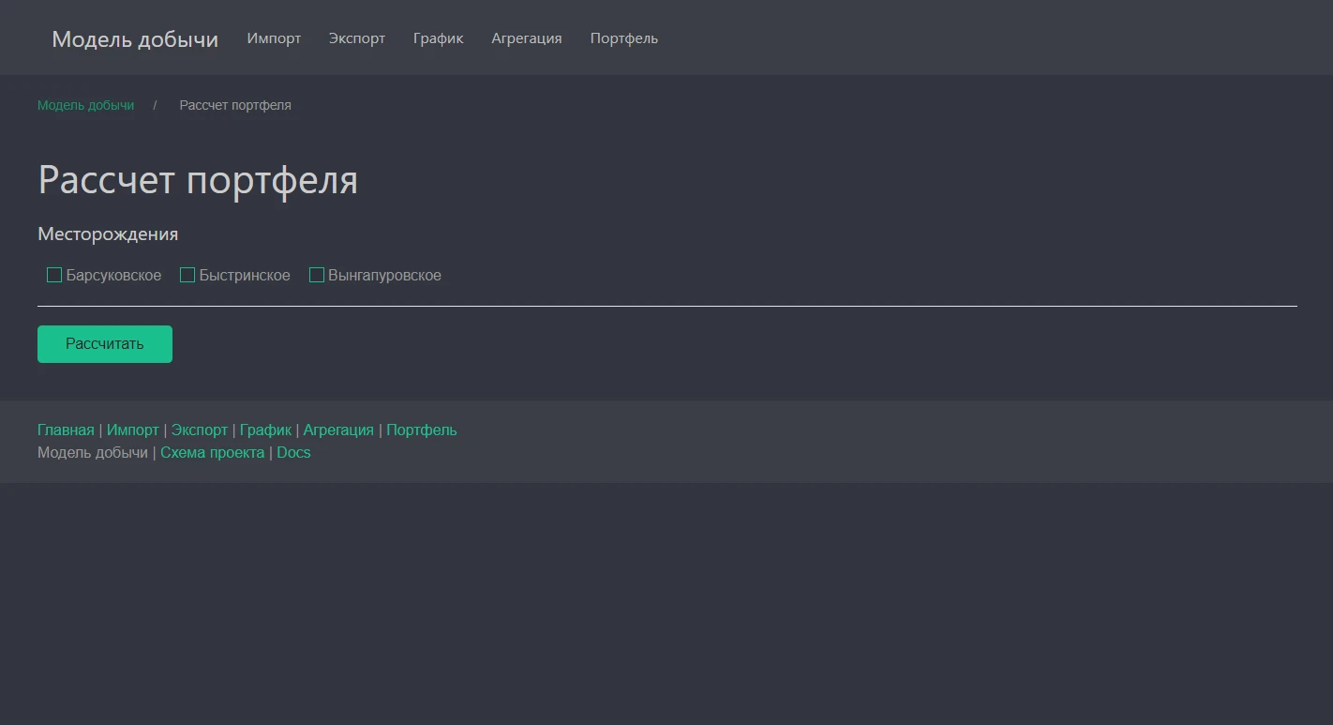Click the Модель добычи brand in navbar
The width and height of the screenshot is (1333, 725).
[135, 39]
